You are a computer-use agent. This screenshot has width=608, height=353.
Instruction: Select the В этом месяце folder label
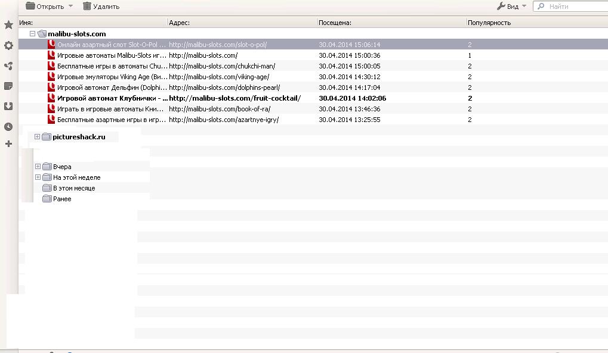74,188
